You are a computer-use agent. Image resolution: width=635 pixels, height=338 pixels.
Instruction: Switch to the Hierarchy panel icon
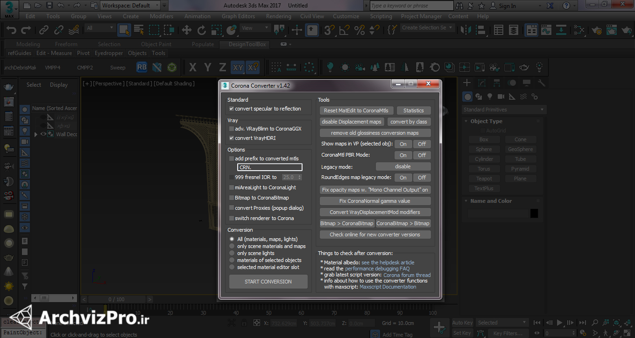click(x=497, y=83)
